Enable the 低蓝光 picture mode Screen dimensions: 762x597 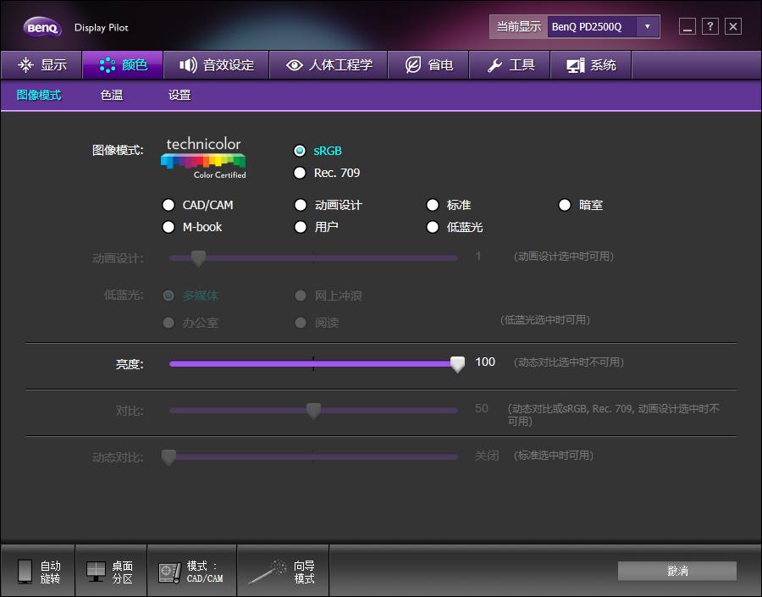[432, 227]
